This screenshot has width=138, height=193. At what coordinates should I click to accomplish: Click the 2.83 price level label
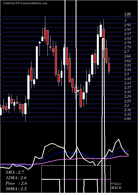tap(128, 38)
